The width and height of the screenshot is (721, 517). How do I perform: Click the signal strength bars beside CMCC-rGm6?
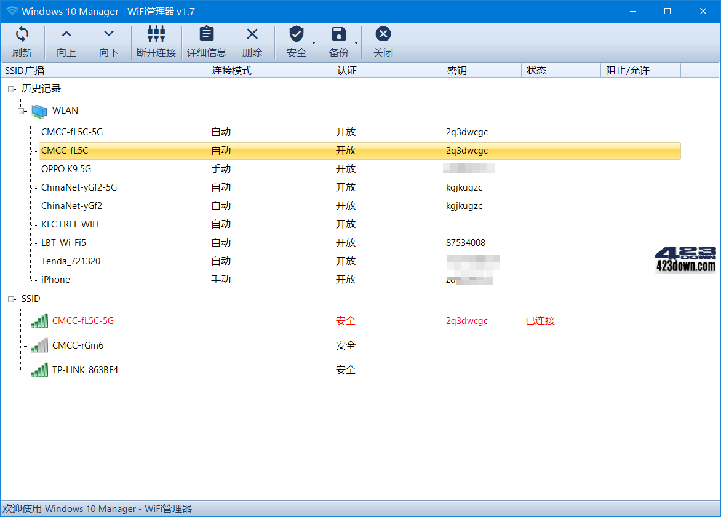38,345
